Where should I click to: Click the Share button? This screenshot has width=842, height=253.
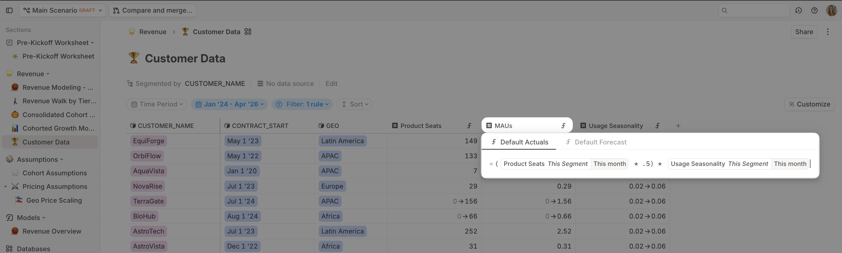[x=804, y=32]
